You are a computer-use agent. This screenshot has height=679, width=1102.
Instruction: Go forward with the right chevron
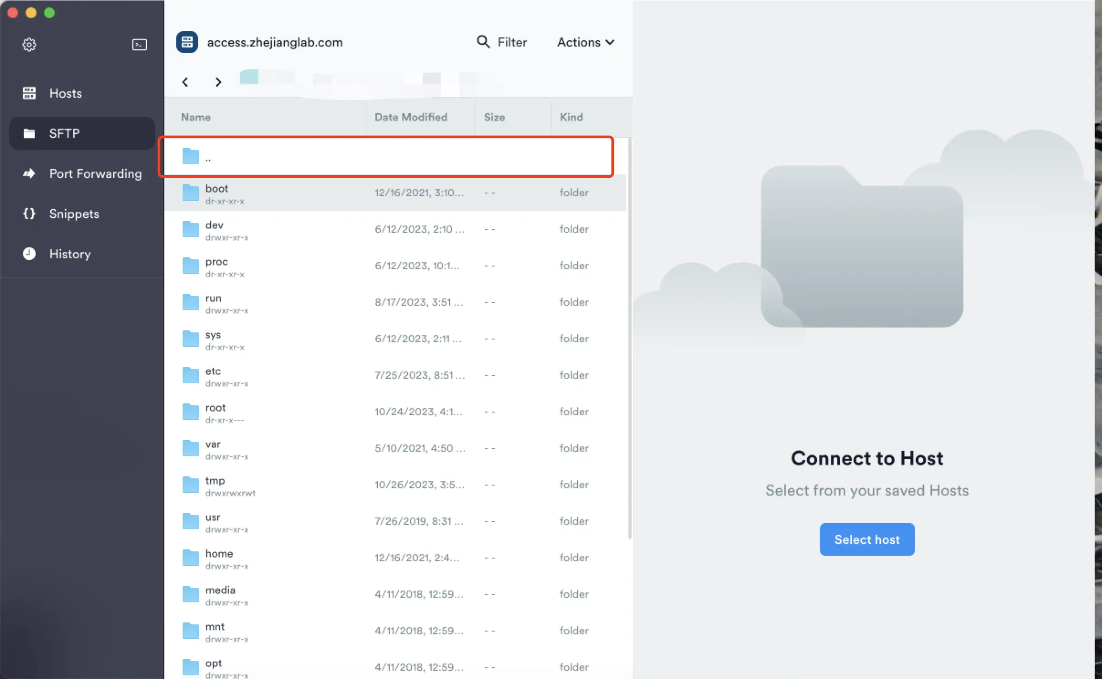(218, 82)
